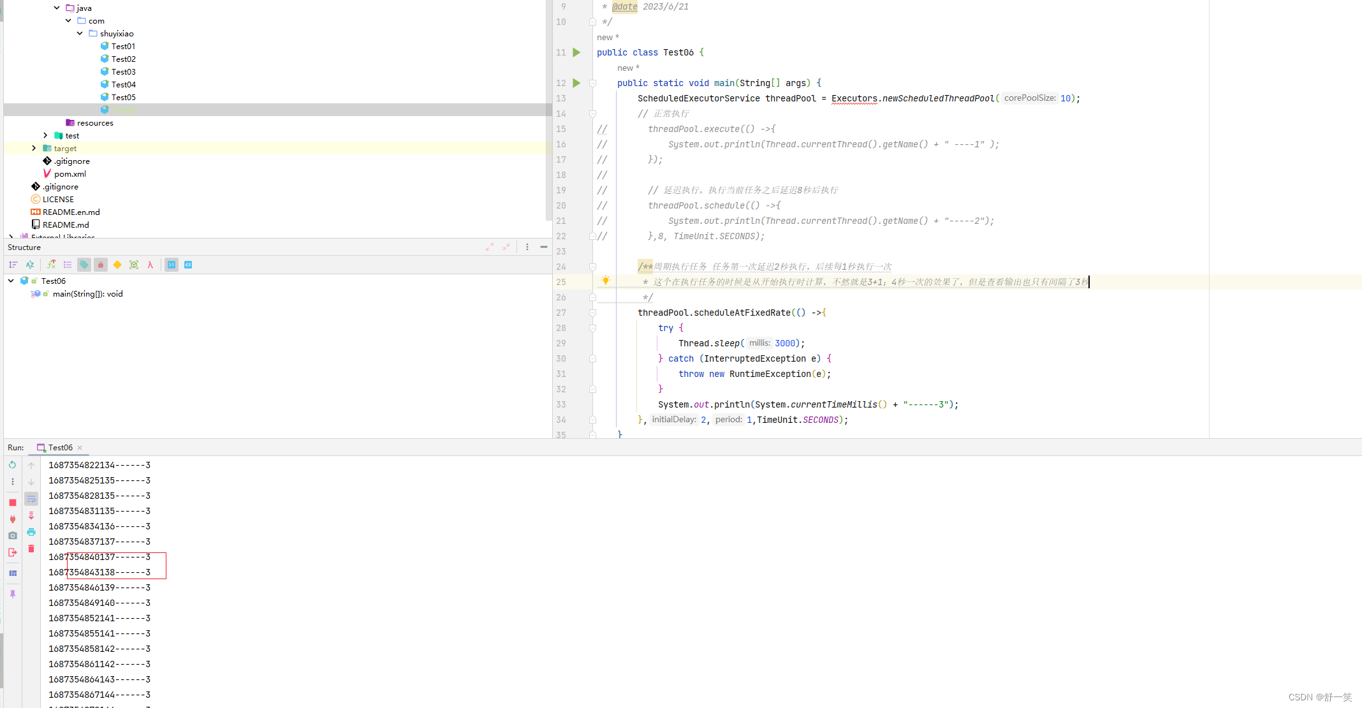The width and height of the screenshot is (1362, 708).
Task: Collapse the java folder
Action: pyautogui.click(x=57, y=8)
